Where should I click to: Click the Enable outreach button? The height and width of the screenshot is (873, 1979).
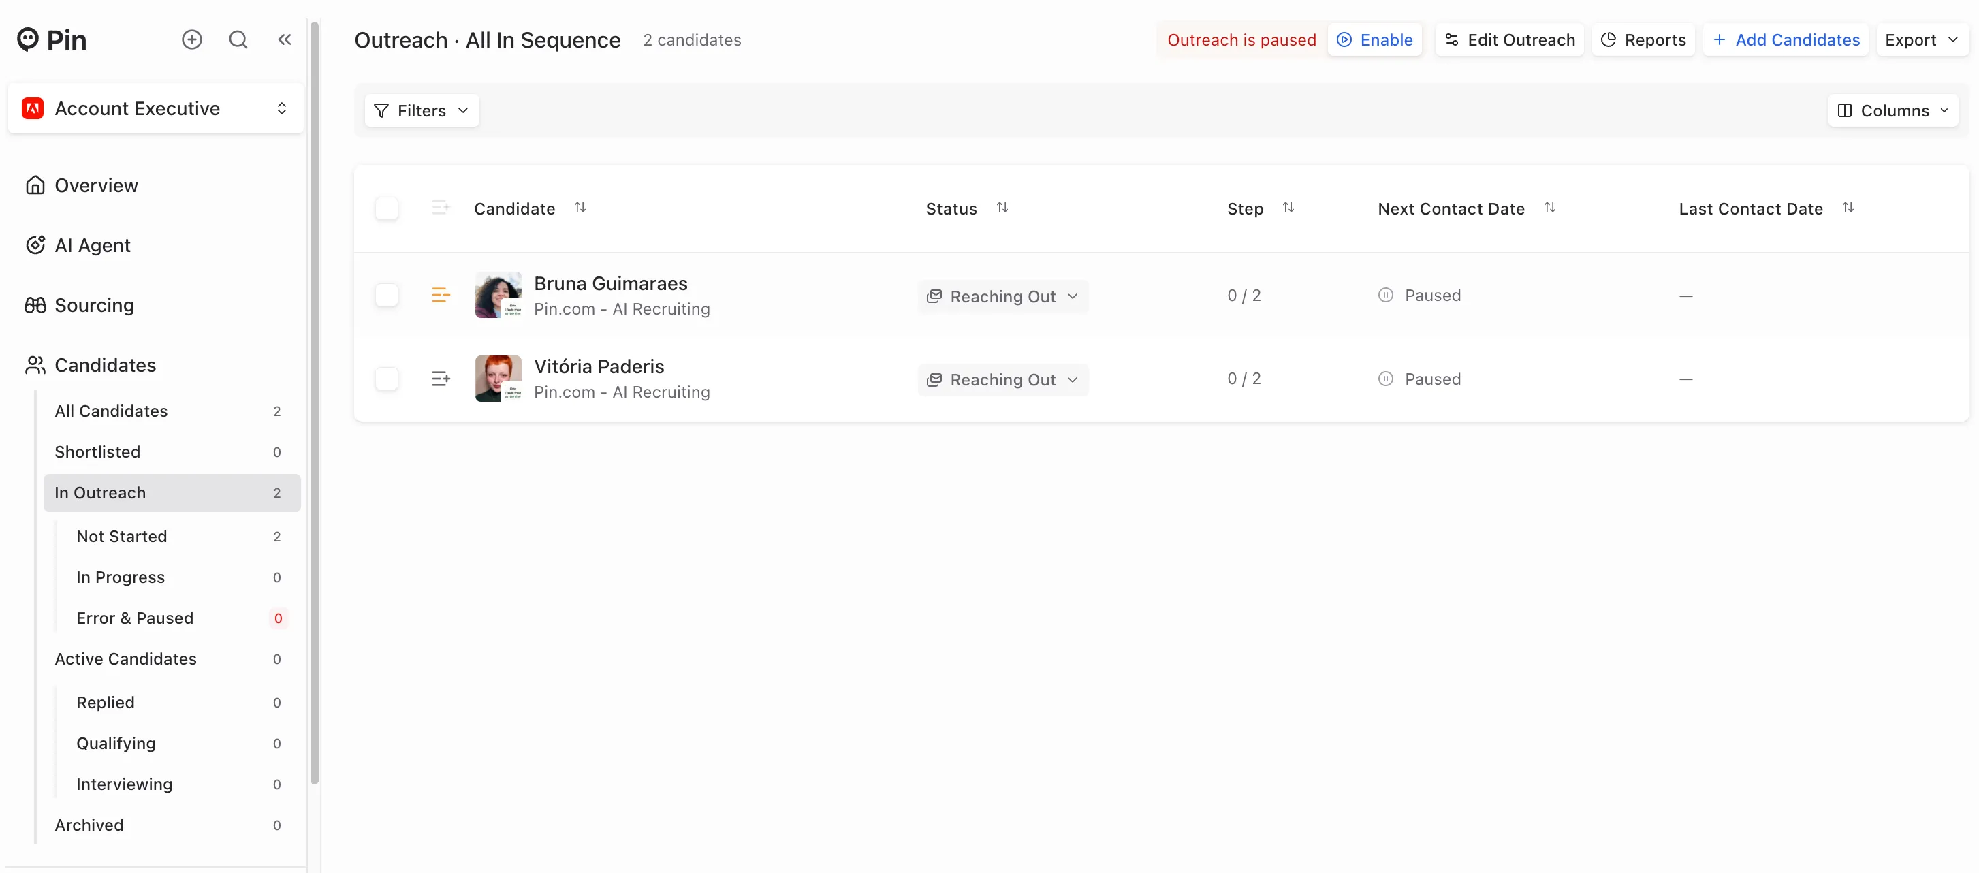point(1375,40)
